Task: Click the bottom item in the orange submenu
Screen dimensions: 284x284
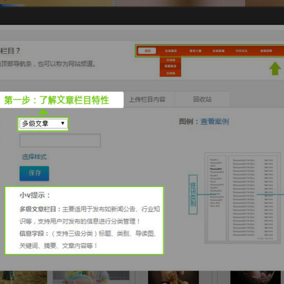Action: tap(170, 73)
